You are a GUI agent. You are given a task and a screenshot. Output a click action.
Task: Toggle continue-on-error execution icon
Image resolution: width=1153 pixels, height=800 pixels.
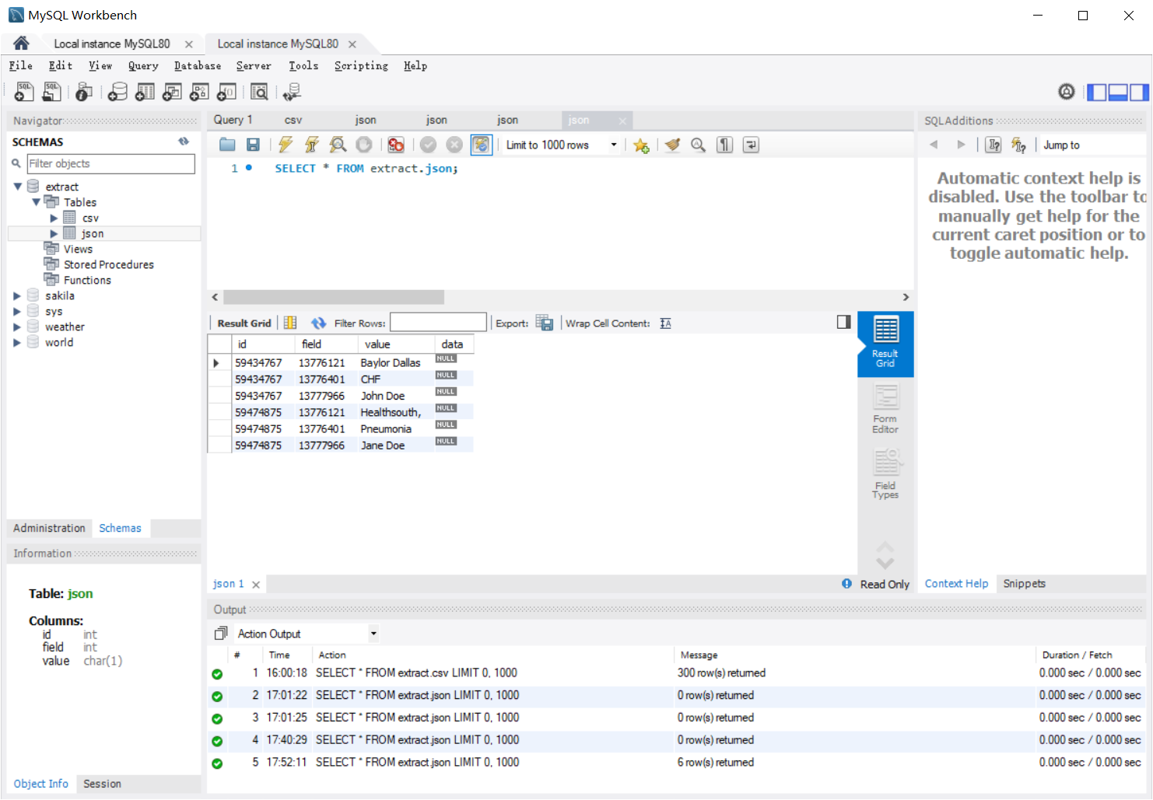[x=396, y=145]
